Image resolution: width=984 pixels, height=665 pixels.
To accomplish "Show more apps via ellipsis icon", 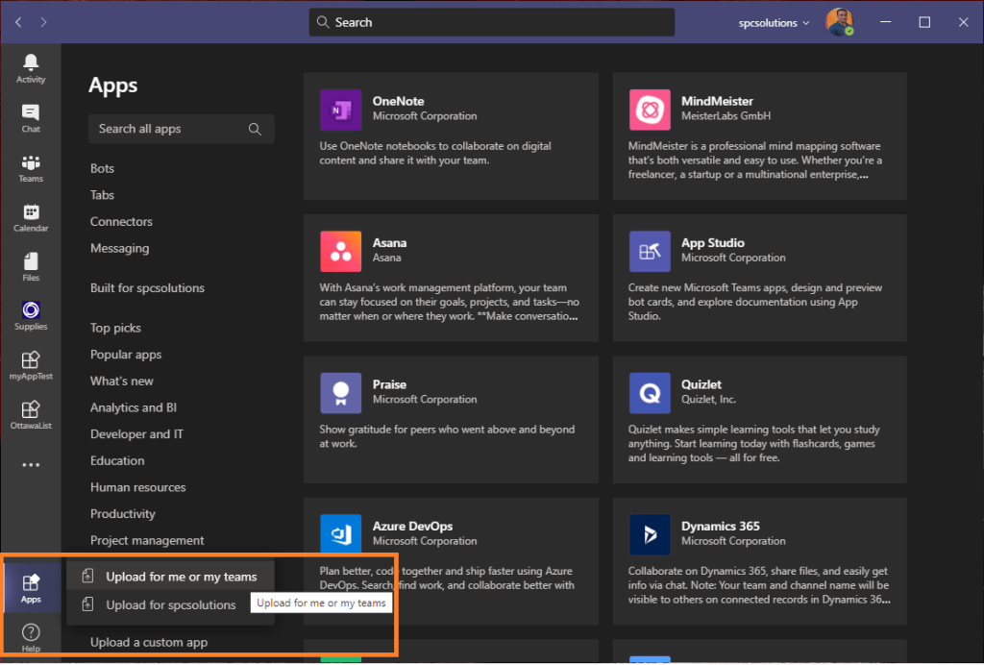I will [31, 465].
